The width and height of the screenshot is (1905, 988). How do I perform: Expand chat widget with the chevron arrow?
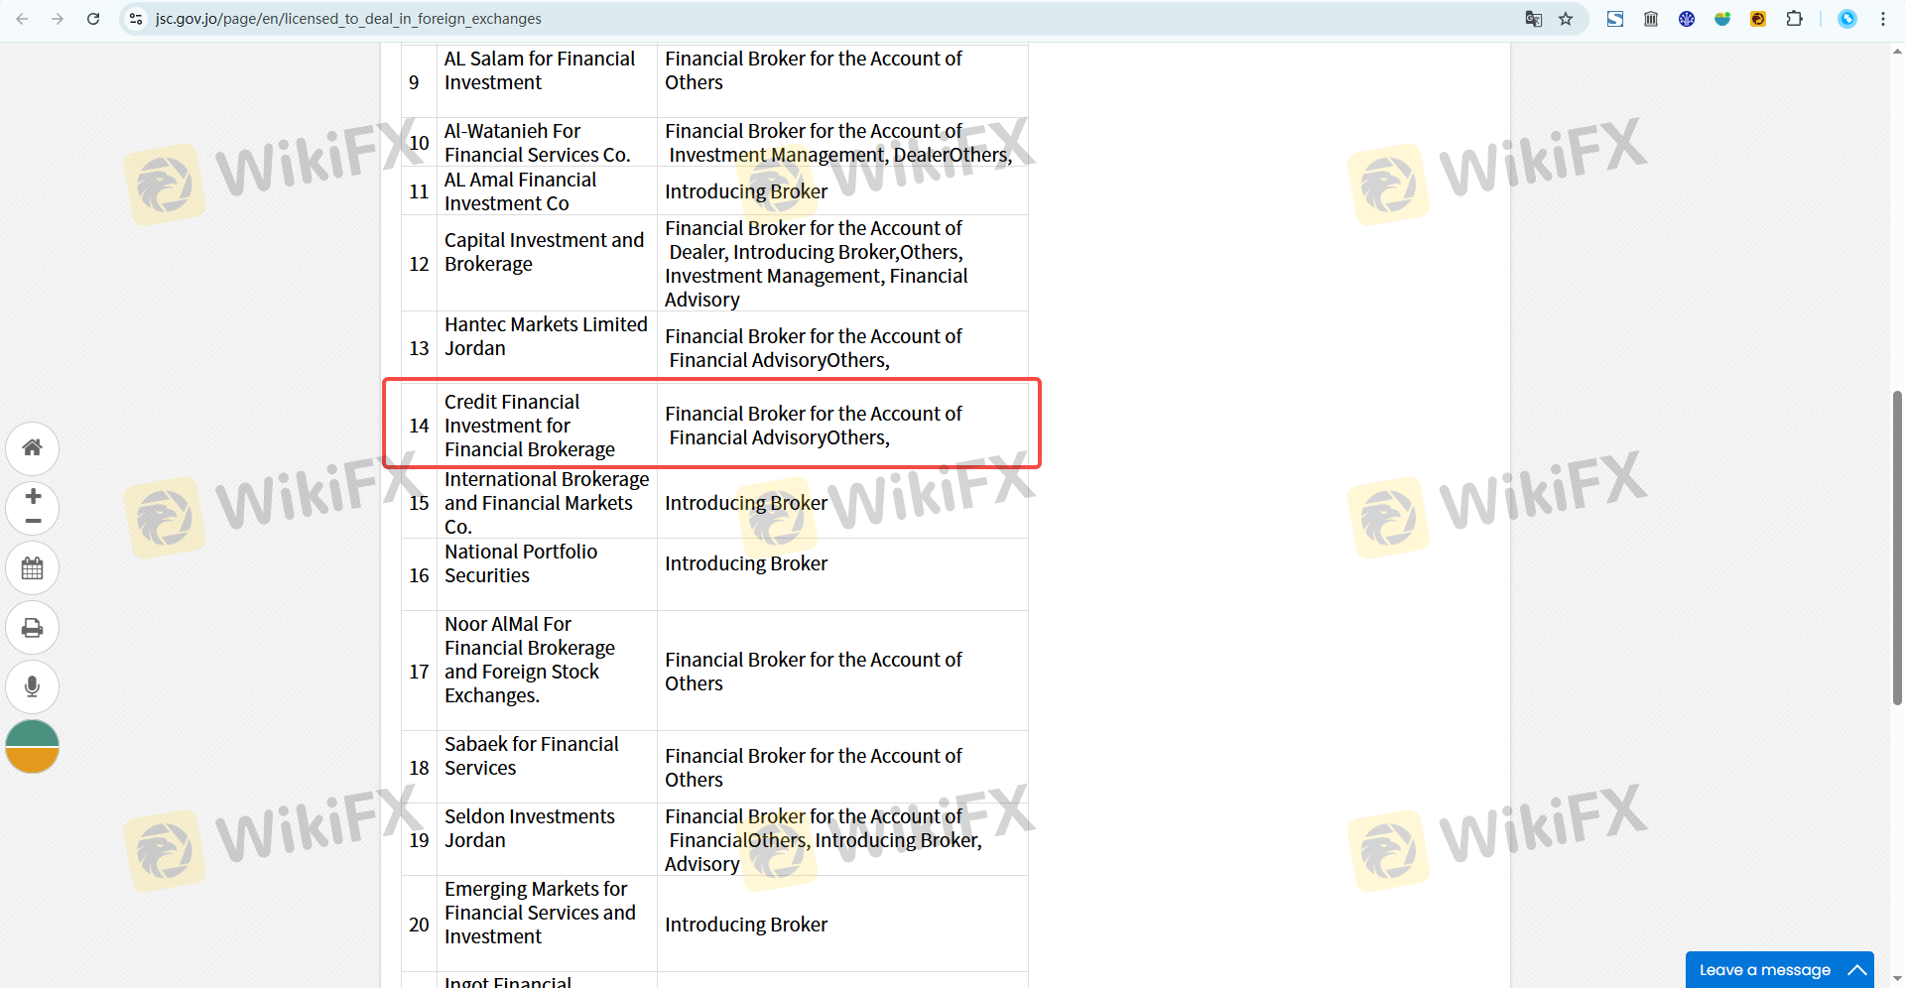pyautogui.click(x=1857, y=970)
